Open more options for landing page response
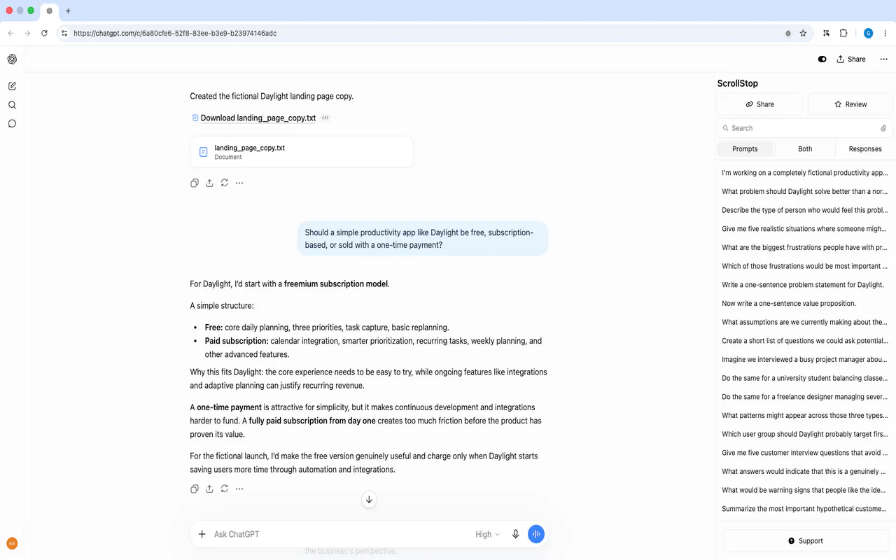 239,183
